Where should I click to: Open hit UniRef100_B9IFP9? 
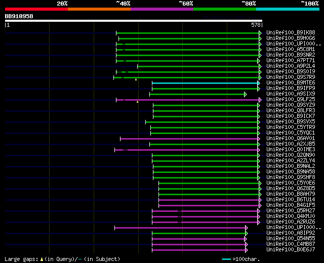tap(291, 89)
